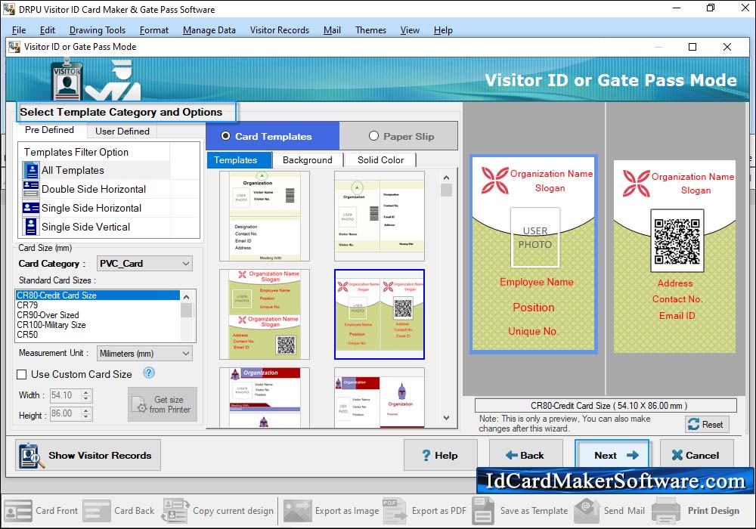Click the Width input field
The image size is (756, 529).
(x=65, y=395)
